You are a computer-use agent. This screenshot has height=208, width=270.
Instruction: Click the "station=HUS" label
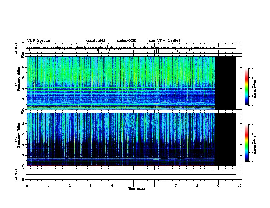pos(126,41)
